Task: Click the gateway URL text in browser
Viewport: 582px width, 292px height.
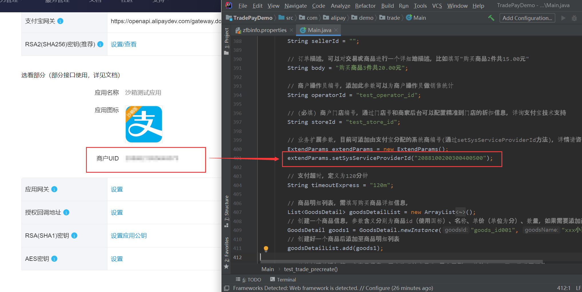Action: (166, 21)
